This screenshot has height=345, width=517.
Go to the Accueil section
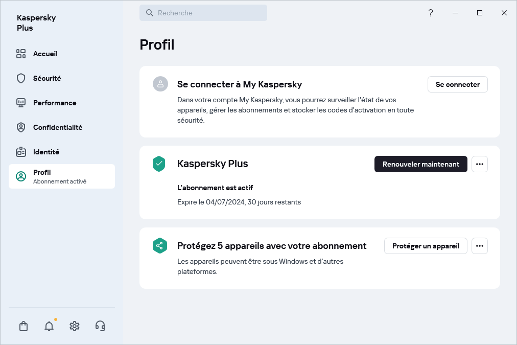45,54
